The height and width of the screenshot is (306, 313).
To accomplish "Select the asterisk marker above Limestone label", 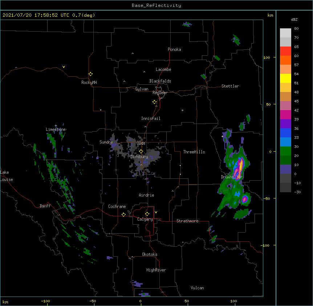I will (56, 126).
